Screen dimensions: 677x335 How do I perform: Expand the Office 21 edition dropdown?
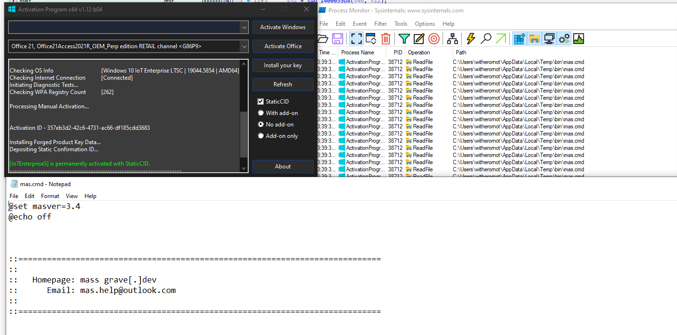click(244, 46)
